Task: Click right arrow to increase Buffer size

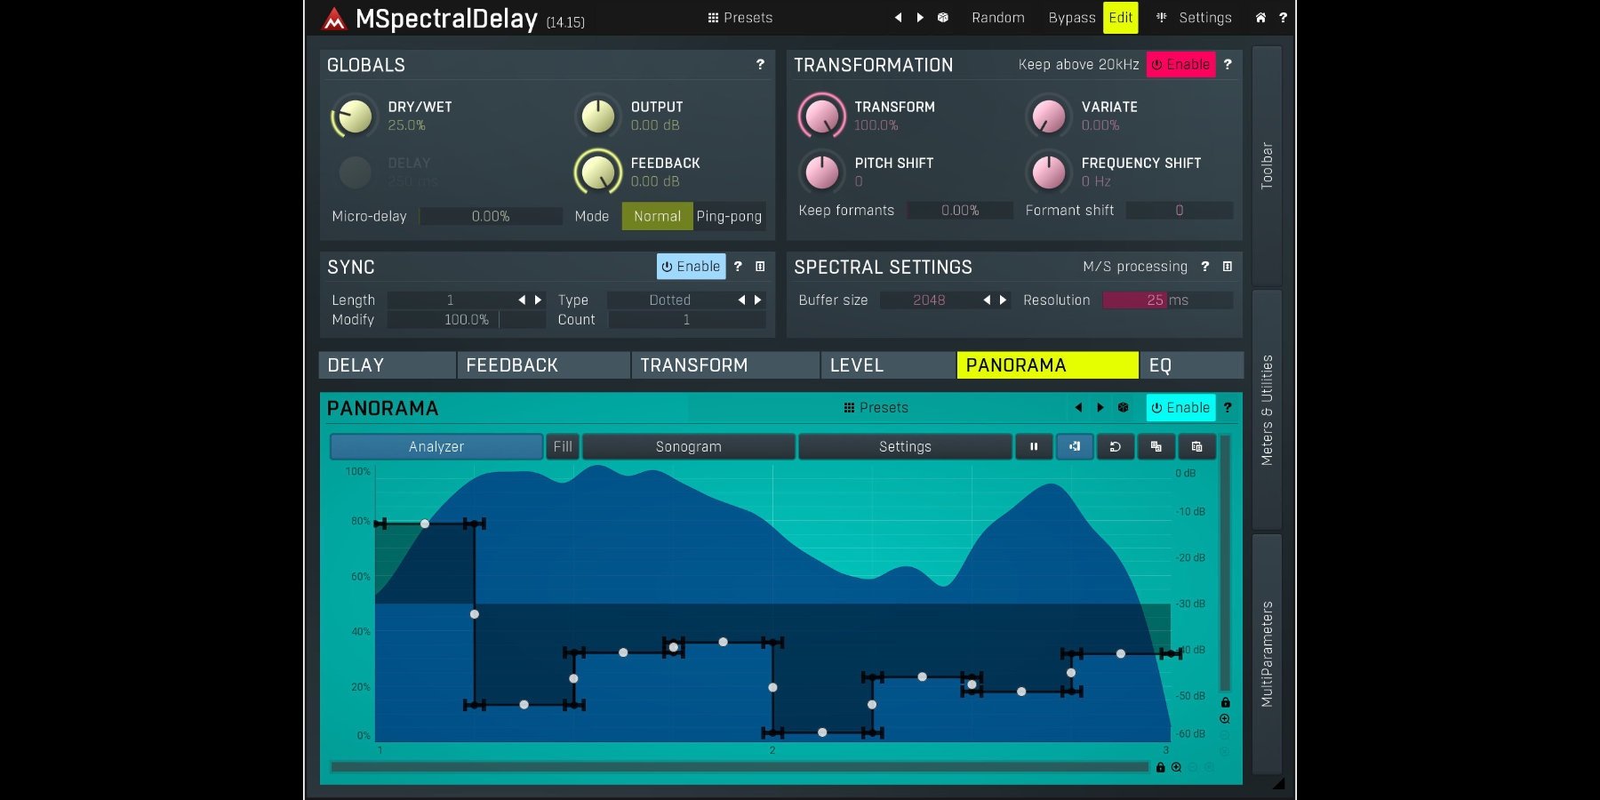Action: tap(1003, 300)
